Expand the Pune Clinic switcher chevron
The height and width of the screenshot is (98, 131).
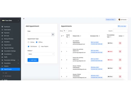(x=18, y=20)
